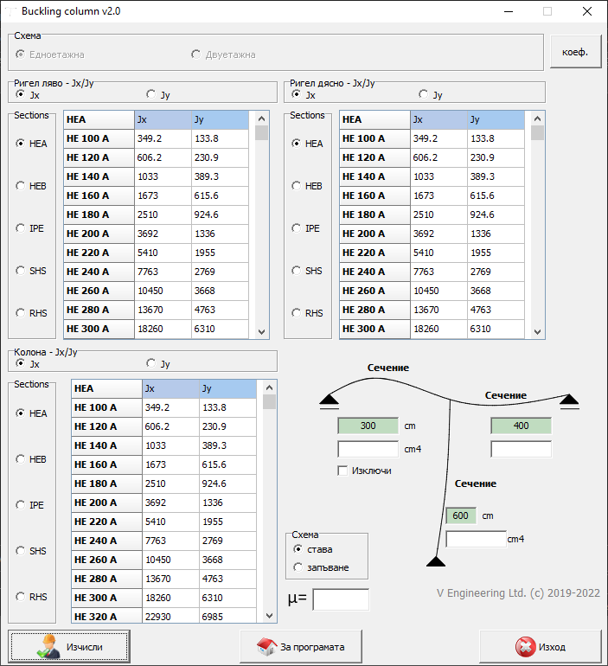Screen dimensions: 608x666
Task: Enable the Изключи checkbox
Action: (x=342, y=471)
